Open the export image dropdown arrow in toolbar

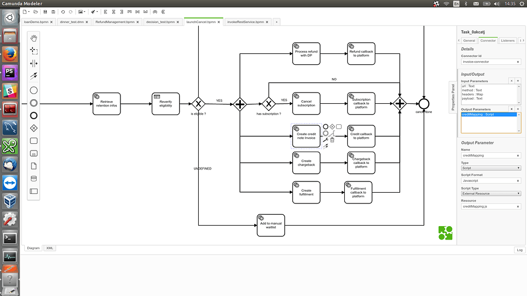(x=85, y=11)
